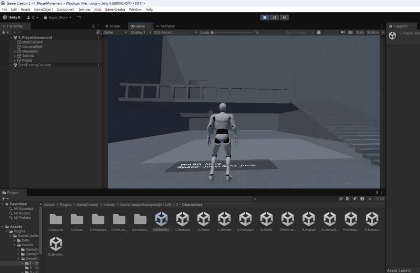Viewport: 420px width, 273px height.
Task: Adjust the Game view Scale slider
Action: tap(232, 32)
